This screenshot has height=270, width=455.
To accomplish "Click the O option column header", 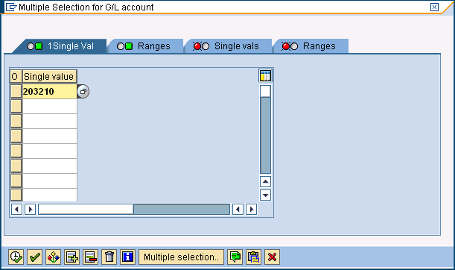I will [16, 76].
